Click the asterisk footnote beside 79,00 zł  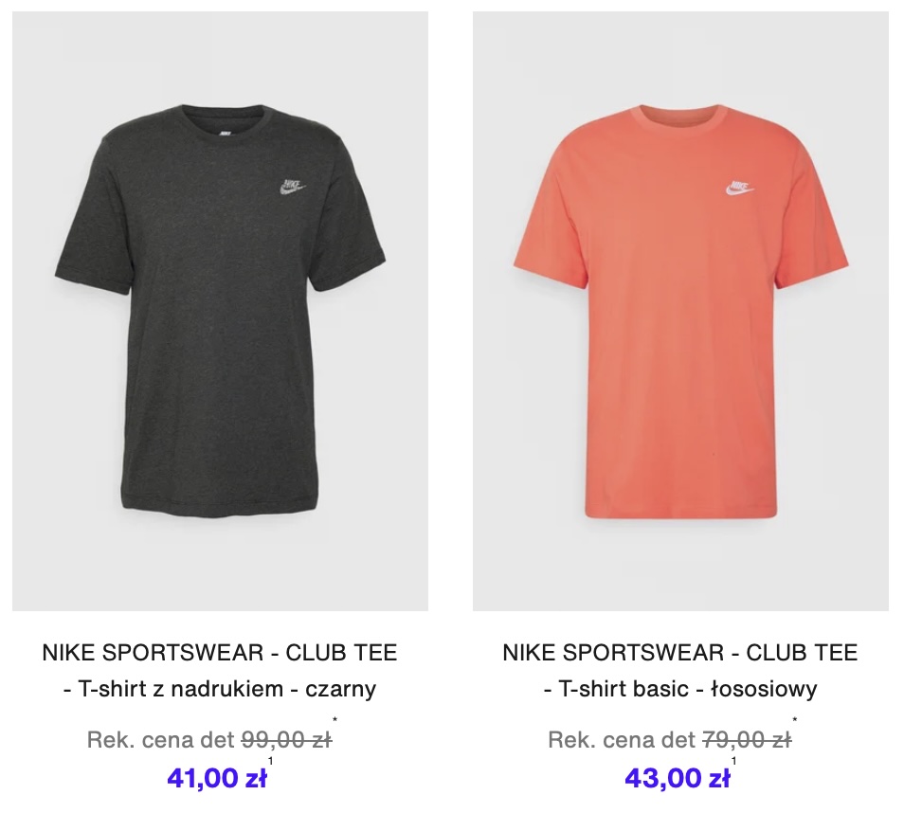795,719
